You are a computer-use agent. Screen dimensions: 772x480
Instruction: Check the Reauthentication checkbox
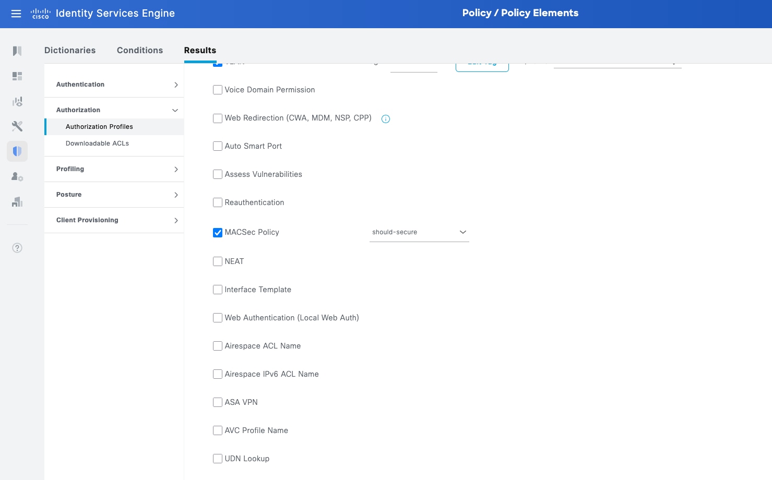[x=218, y=202]
